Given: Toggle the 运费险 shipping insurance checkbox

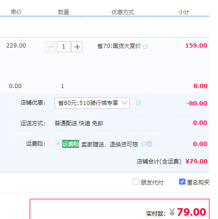Looking at the screenshot, I should coord(57,144).
